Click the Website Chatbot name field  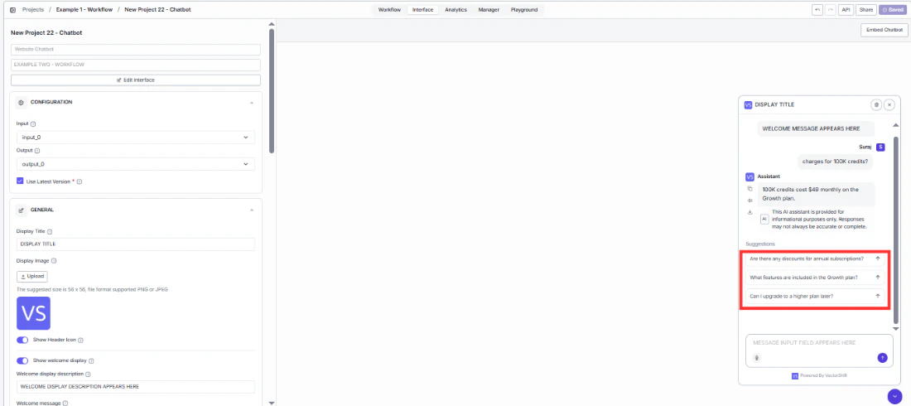[x=135, y=50]
